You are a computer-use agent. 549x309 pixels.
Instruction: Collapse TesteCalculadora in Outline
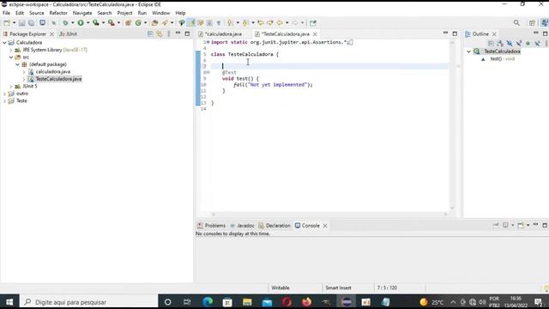pyautogui.click(x=468, y=51)
